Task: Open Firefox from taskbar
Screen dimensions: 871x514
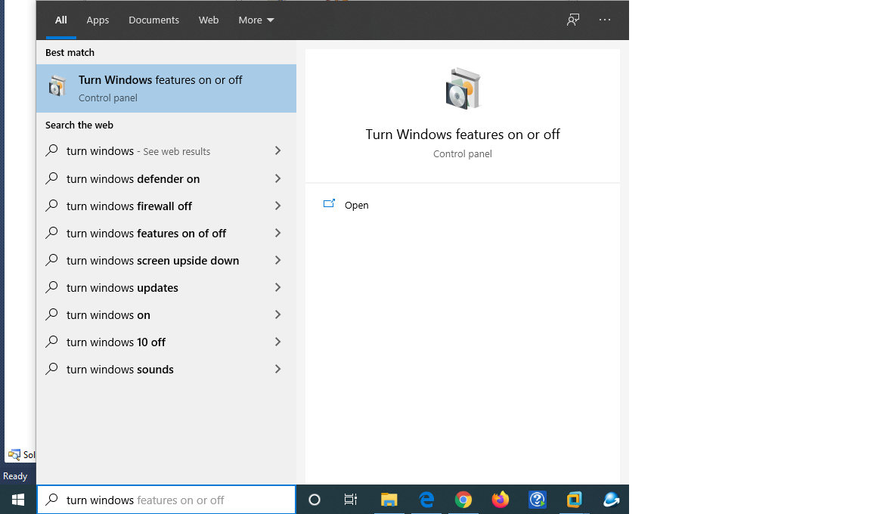Action: (501, 500)
